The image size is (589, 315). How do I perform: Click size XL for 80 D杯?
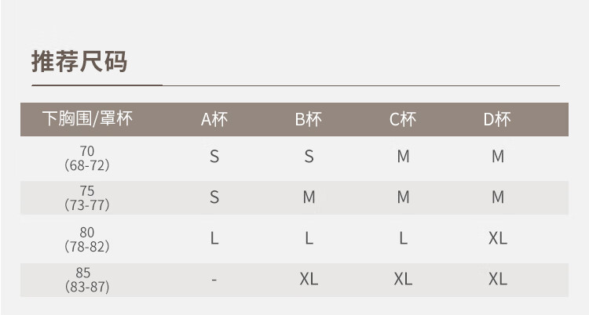click(x=497, y=238)
